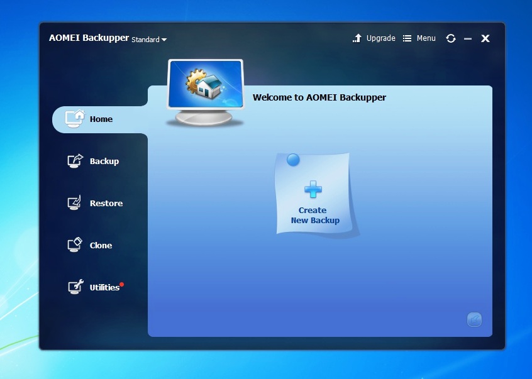Click the Upgrade text link
This screenshot has width=532, height=379.
pyautogui.click(x=380, y=38)
